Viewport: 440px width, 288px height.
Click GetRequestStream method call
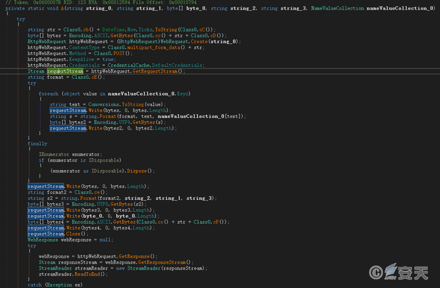pyautogui.click(x=155, y=71)
